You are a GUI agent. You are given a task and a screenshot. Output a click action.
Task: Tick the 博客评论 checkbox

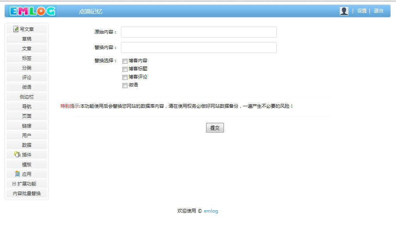tap(125, 77)
